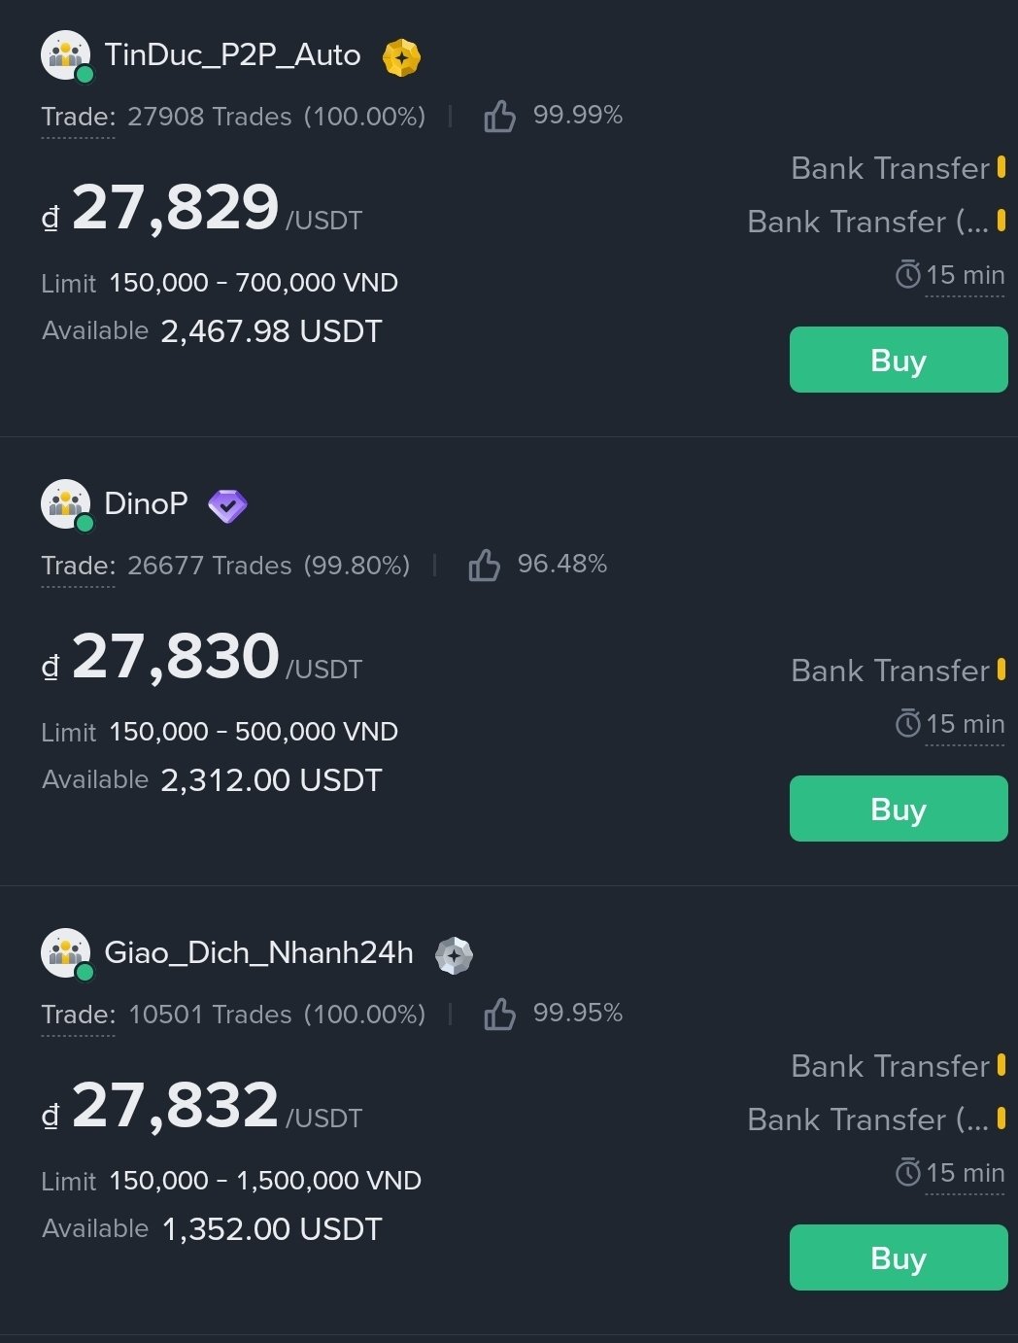1018x1343 pixels.
Task: Click DinoP purple verified diamond badge
Action: pyautogui.click(x=227, y=505)
